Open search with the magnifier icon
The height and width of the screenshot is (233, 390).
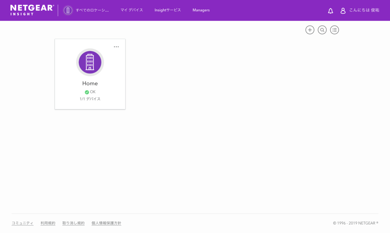pos(322,30)
